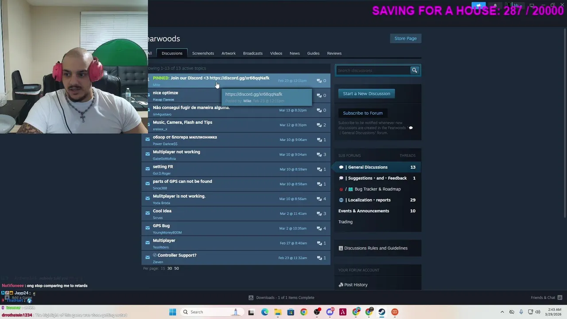Click the microphone tray icon
This screenshot has height=319, width=567.
click(521, 312)
